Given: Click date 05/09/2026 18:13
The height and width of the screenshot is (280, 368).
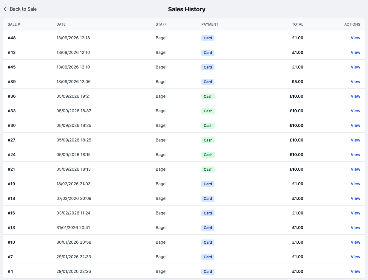Looking at the screenshot, I should 73,169.
